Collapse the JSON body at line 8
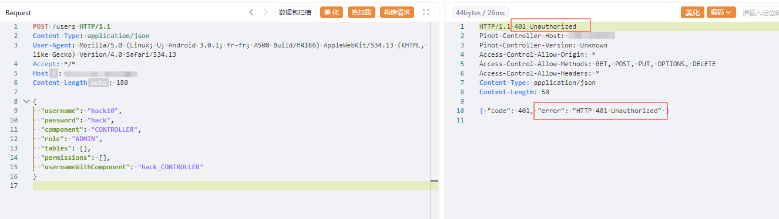This screenshot has width=779, height=219. click(x=26, y=101)
